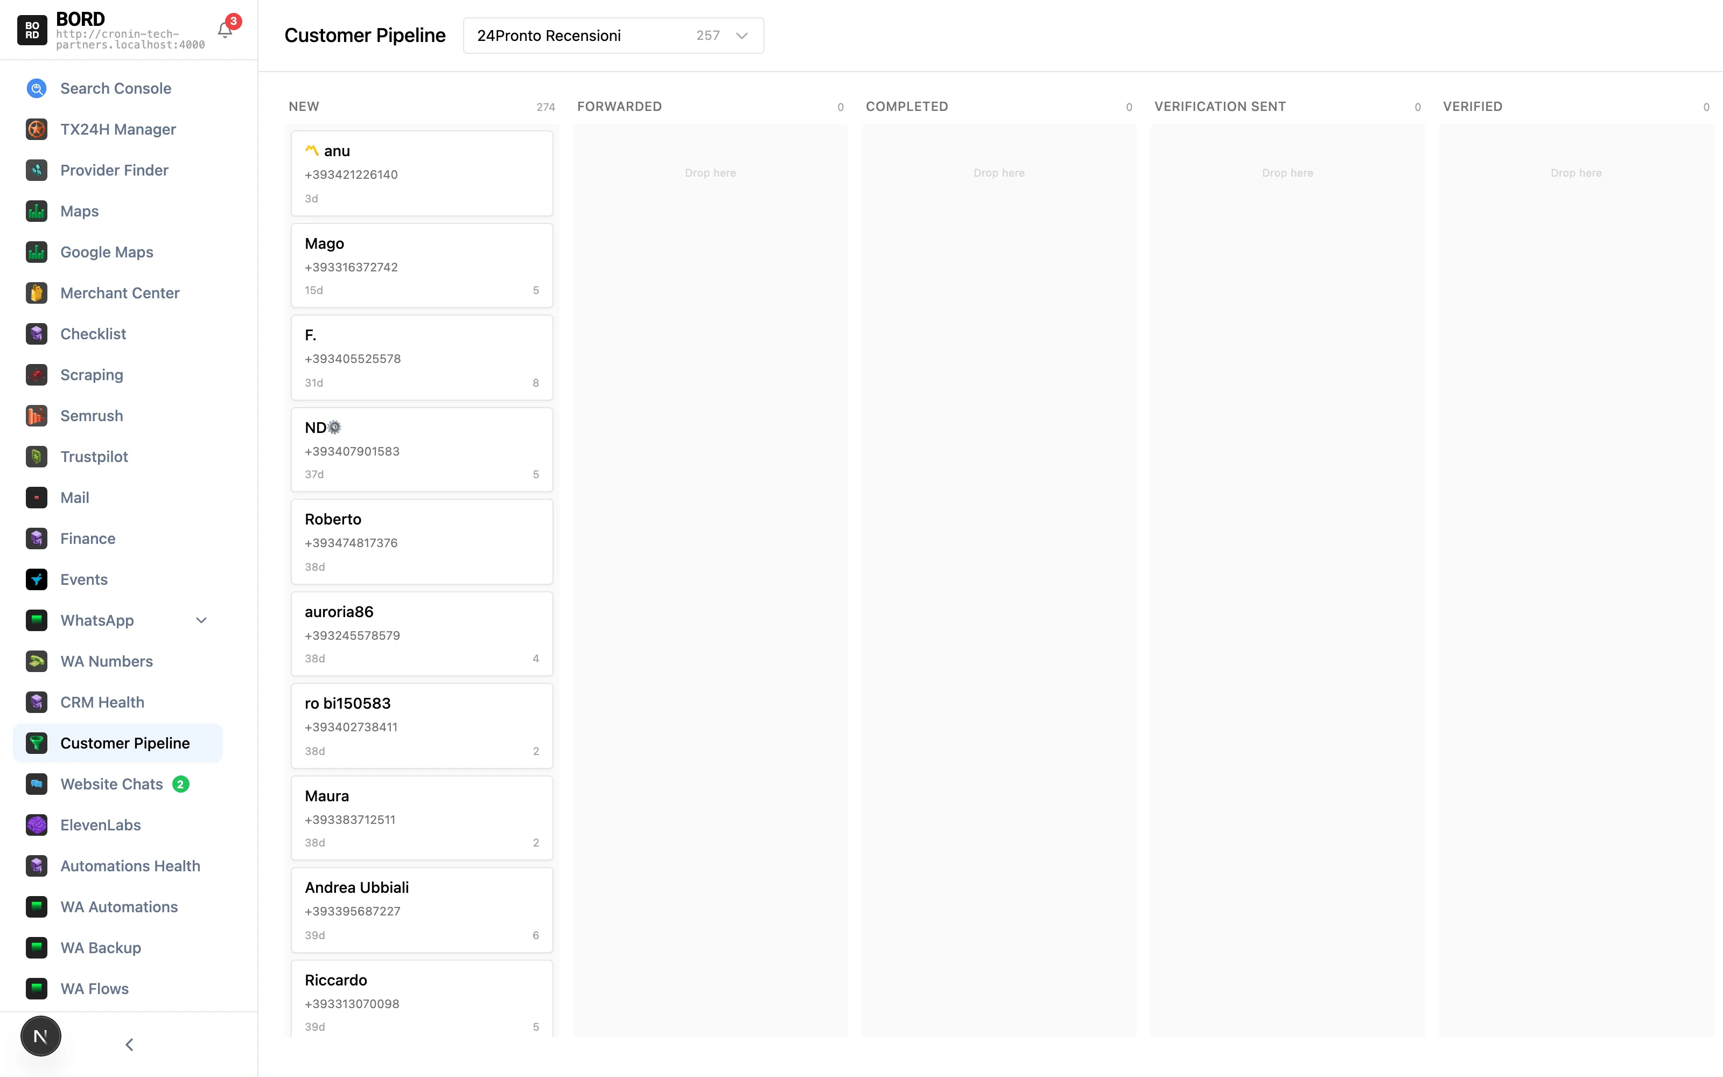This screenshot has height=1077, width=1723.
Task: Click the Events sidebar icon
Action: [x=36, y=580]
